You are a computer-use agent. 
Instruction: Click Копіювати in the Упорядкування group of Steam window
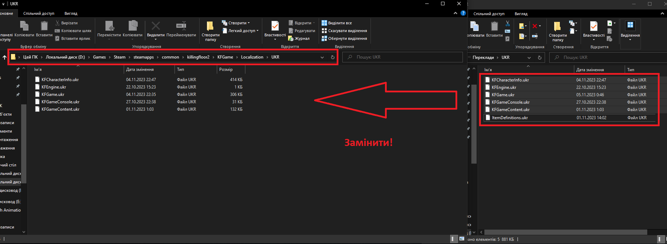[133, 29]
